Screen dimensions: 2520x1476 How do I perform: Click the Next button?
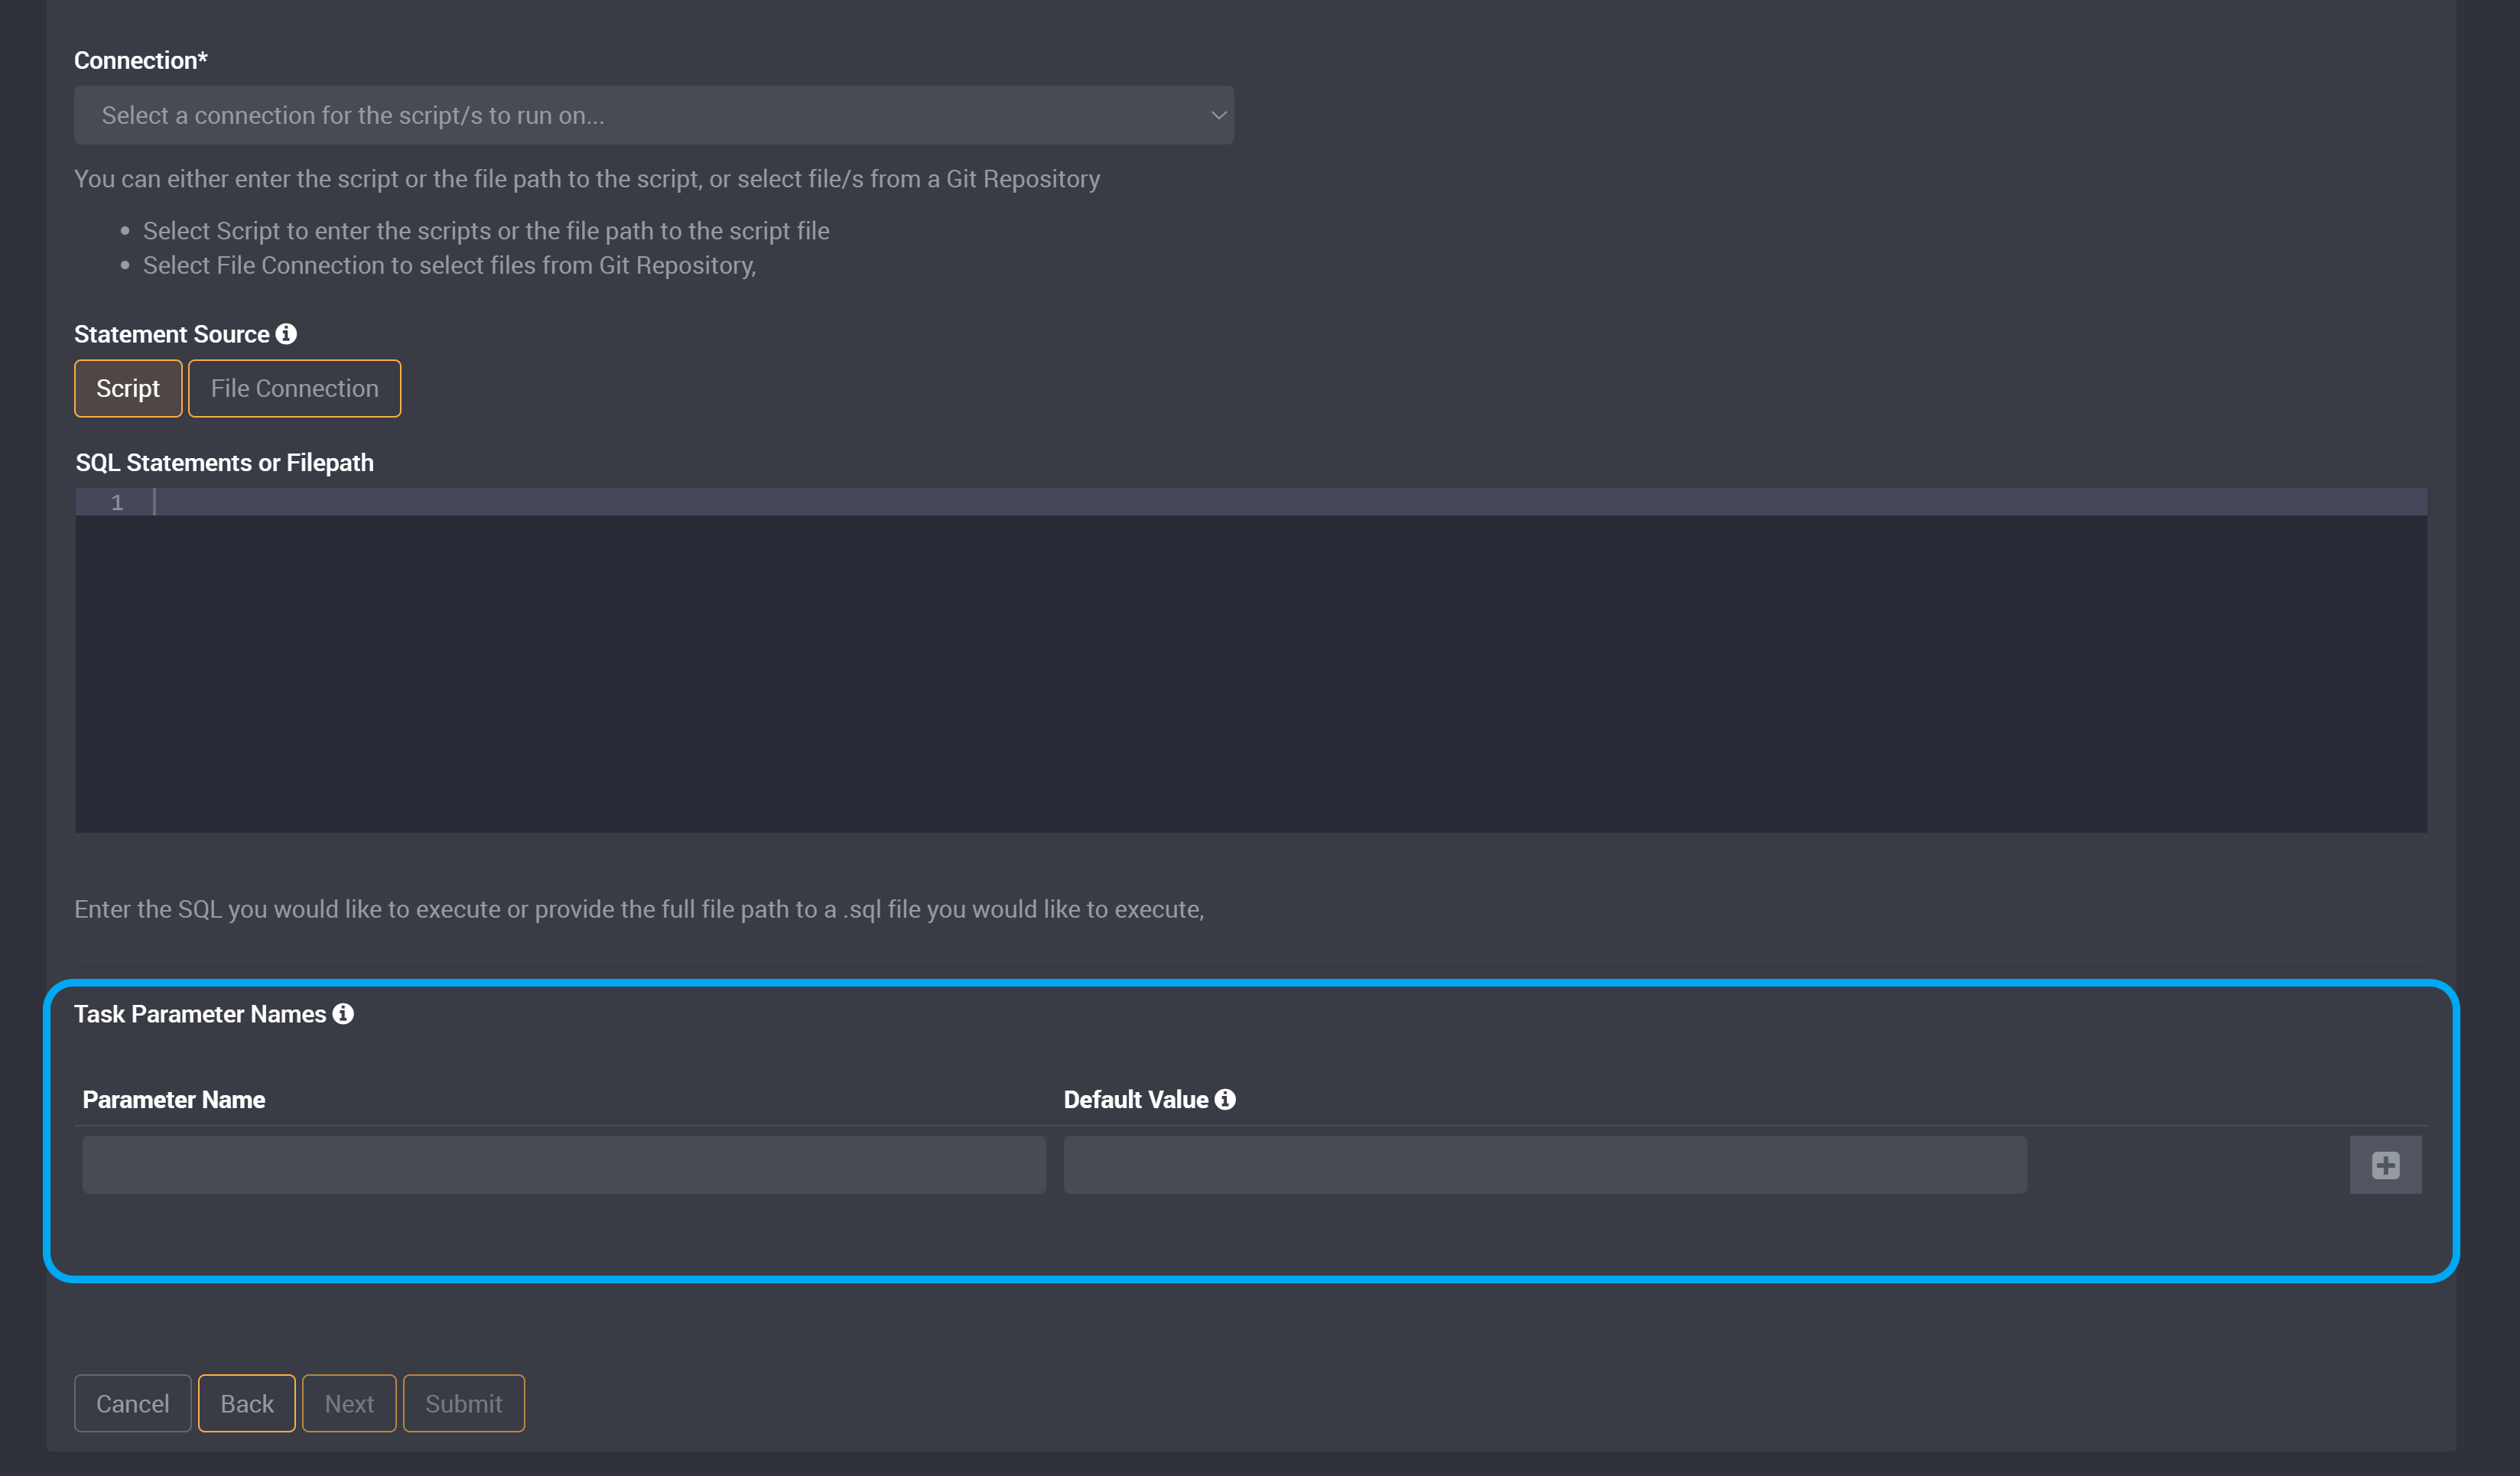(349, 1404)
